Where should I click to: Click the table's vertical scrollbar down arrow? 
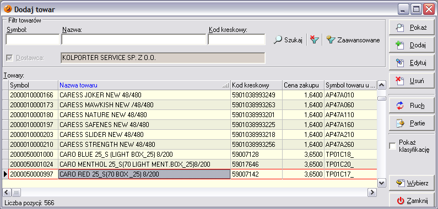(382, 183)
